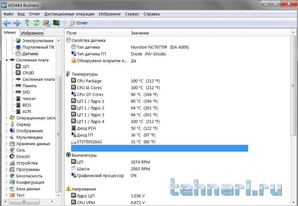This screenshot has width=298, height=206.
Task: Expand the Отображение tree node
Action: pos(6,131)
